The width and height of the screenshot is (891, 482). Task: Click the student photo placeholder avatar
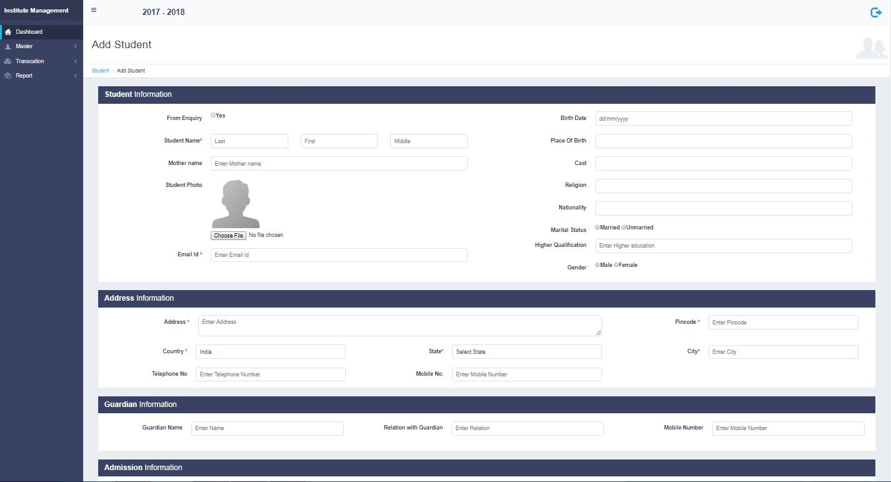coord(235,204)
